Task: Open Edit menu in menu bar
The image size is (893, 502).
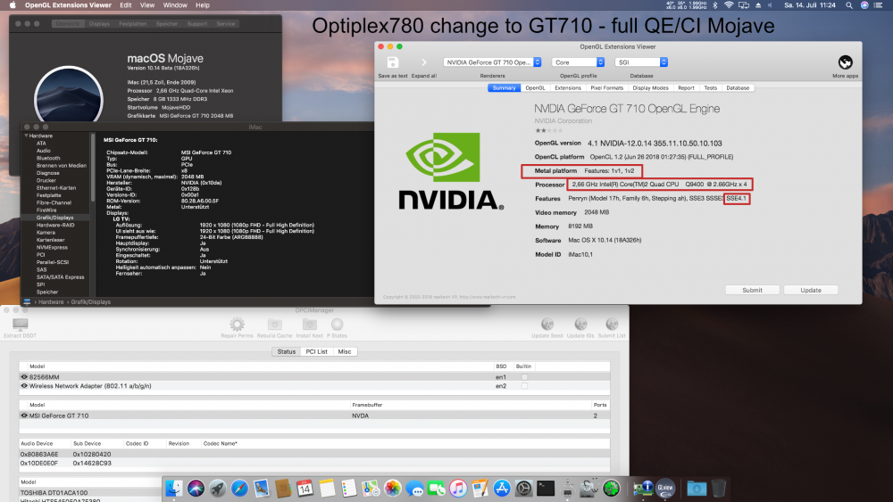Action: 126,5
